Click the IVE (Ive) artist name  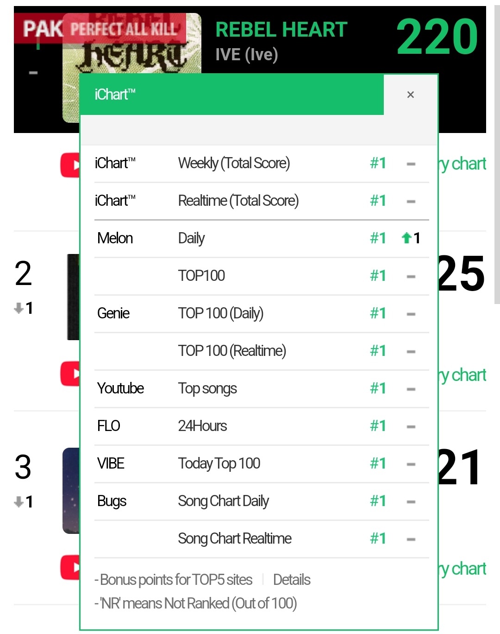(247, 55)
